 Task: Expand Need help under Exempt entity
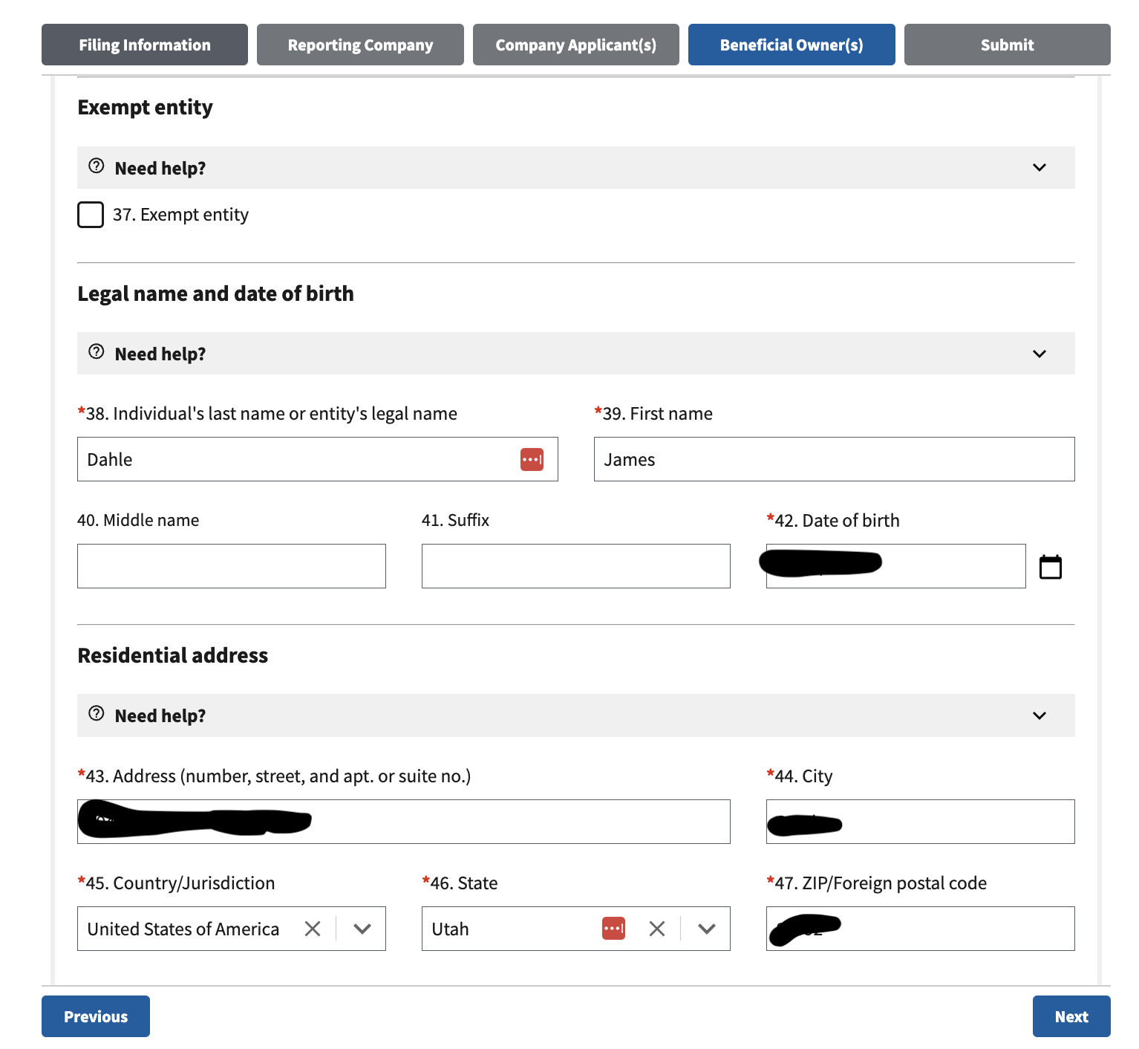point(1039,168)
